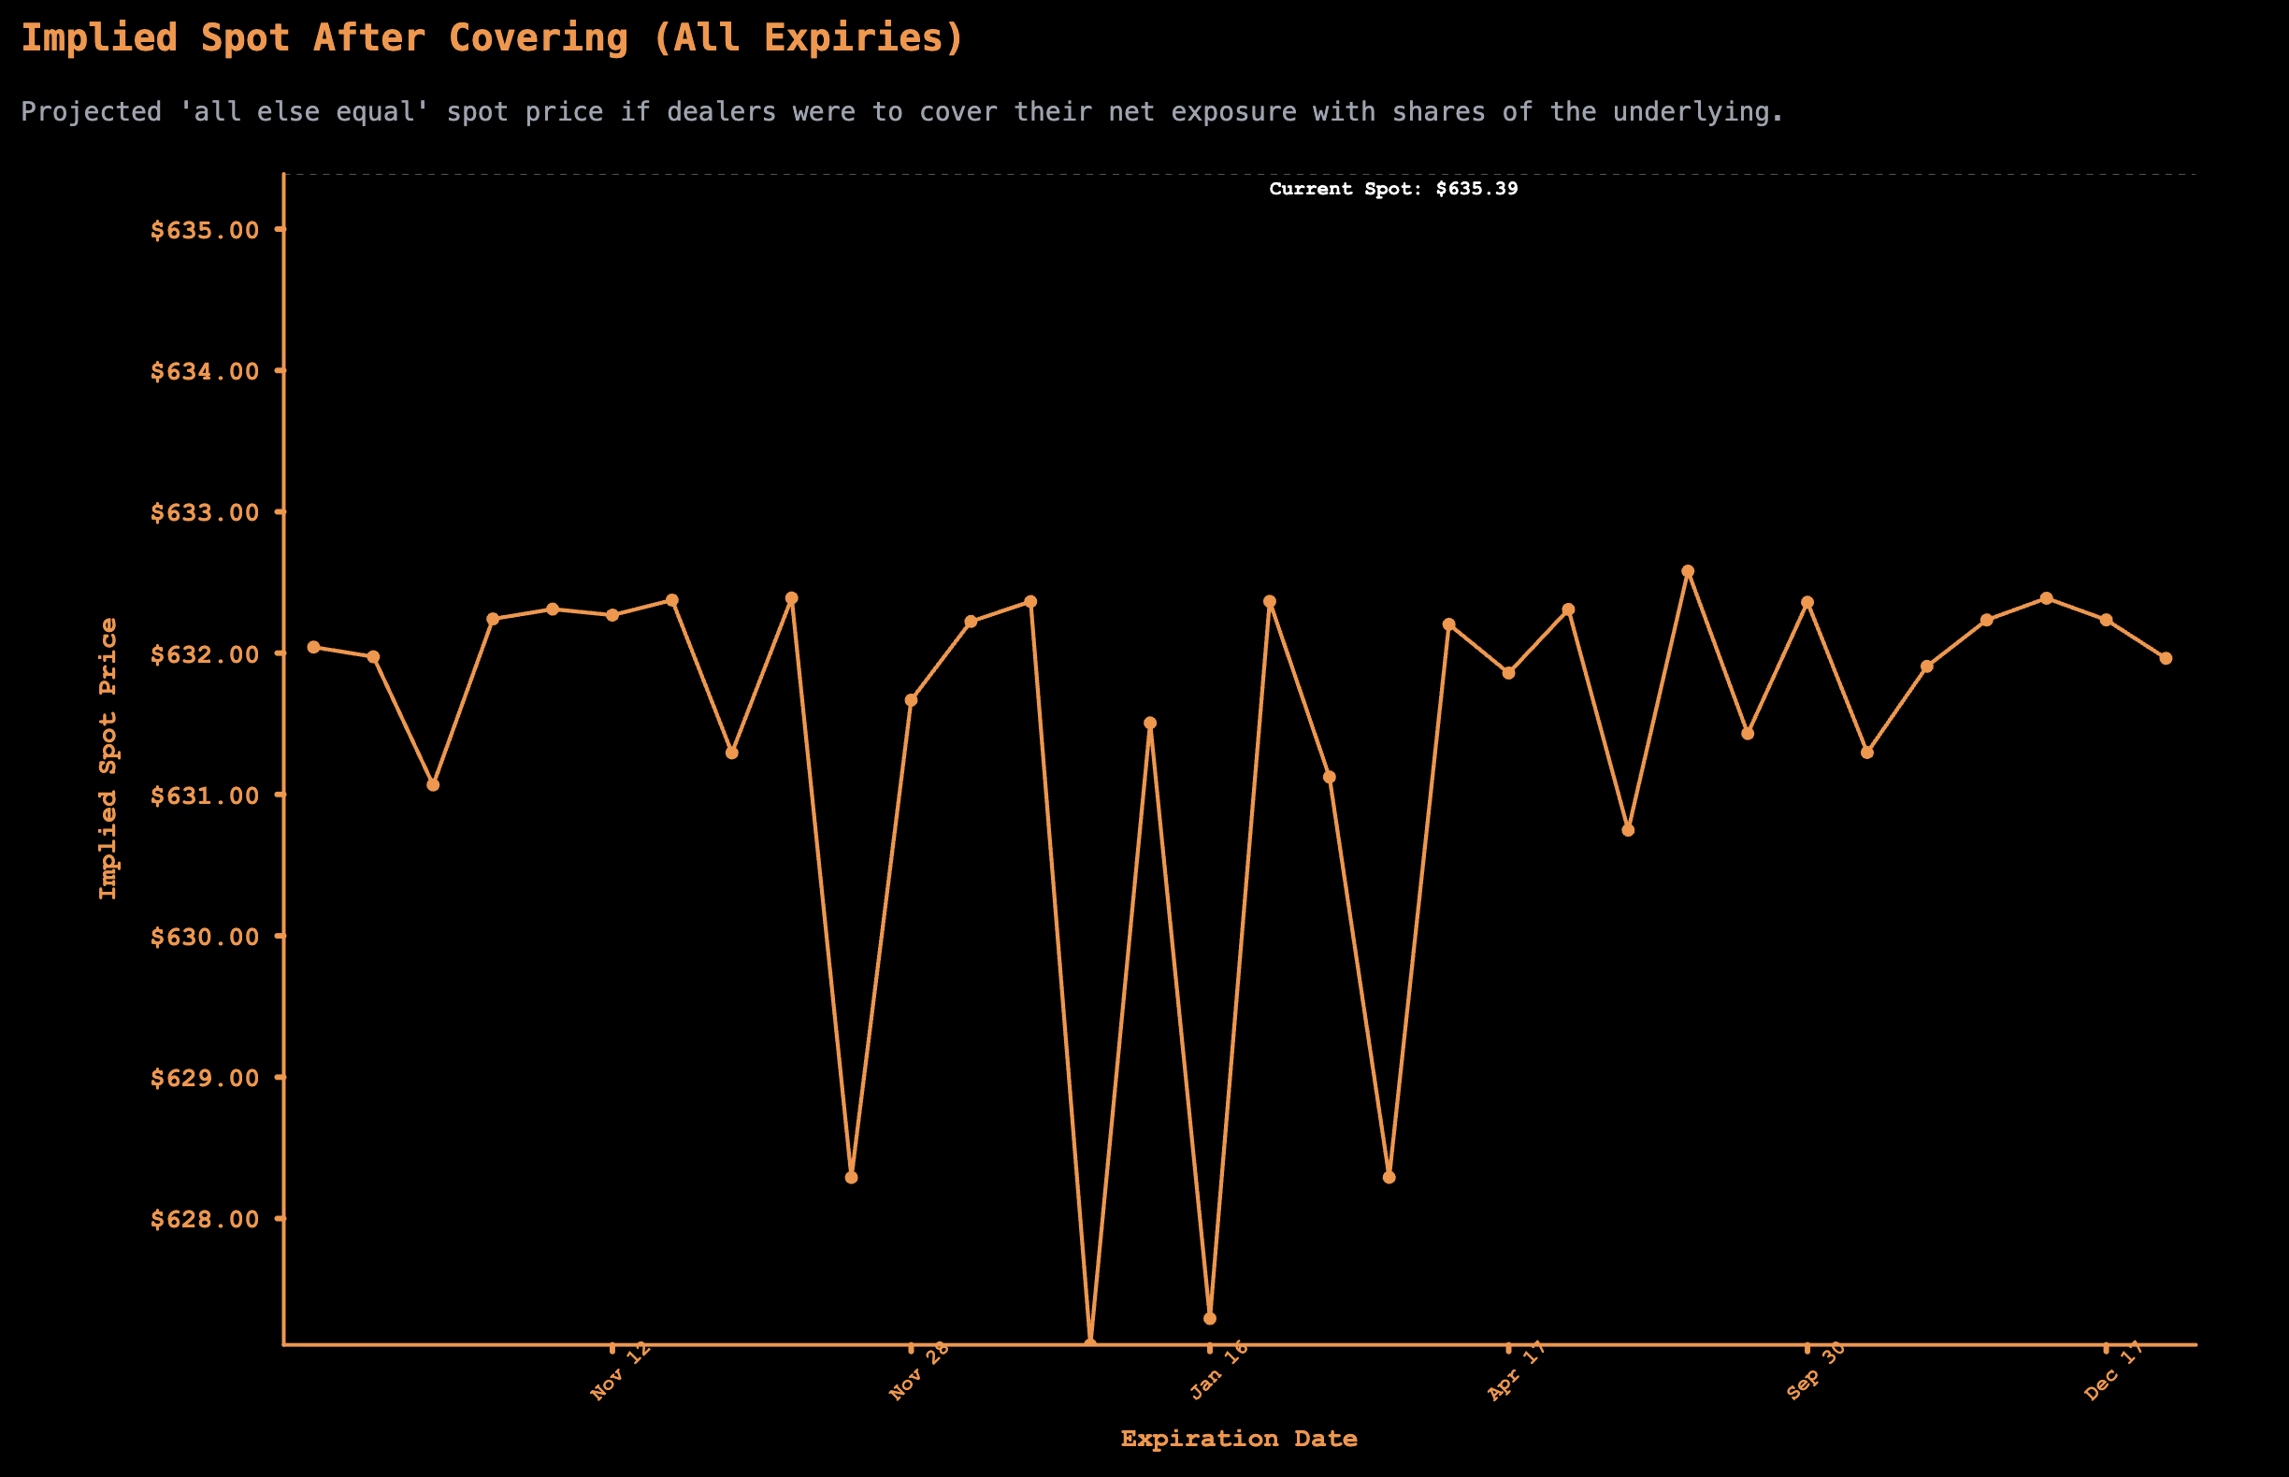This screenshot has width=2289, height=1477.
Task: Click the 'Implied Spot Price' y-axis title
Action: [108, 759]
